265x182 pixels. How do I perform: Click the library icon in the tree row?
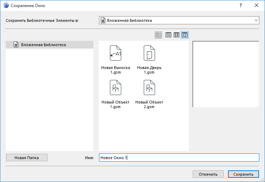[16, 45]
